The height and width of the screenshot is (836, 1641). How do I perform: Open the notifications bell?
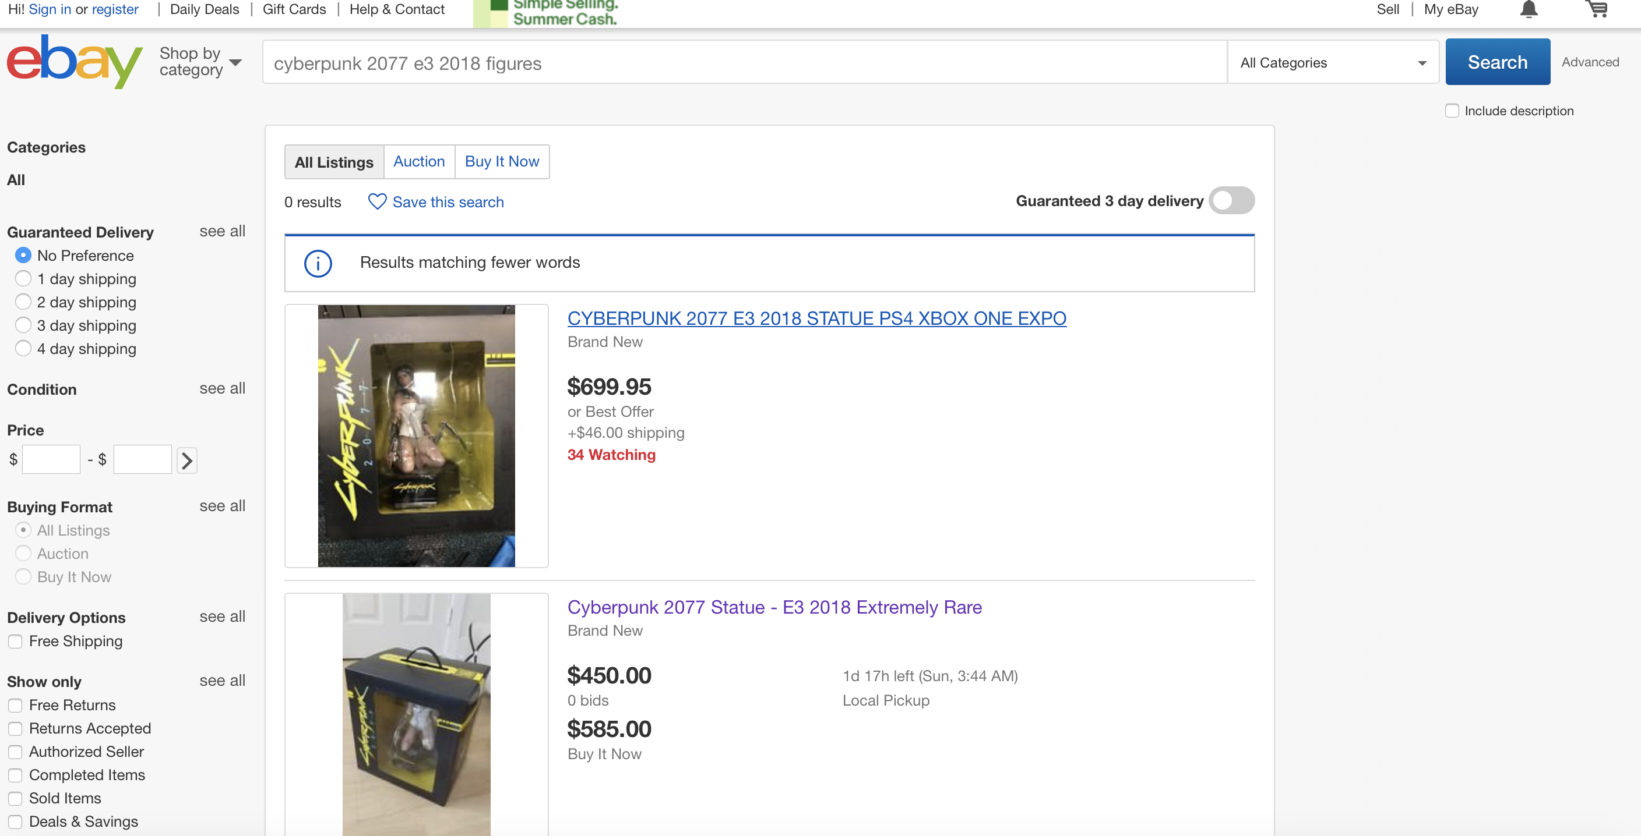click(x=1529, y=9)
